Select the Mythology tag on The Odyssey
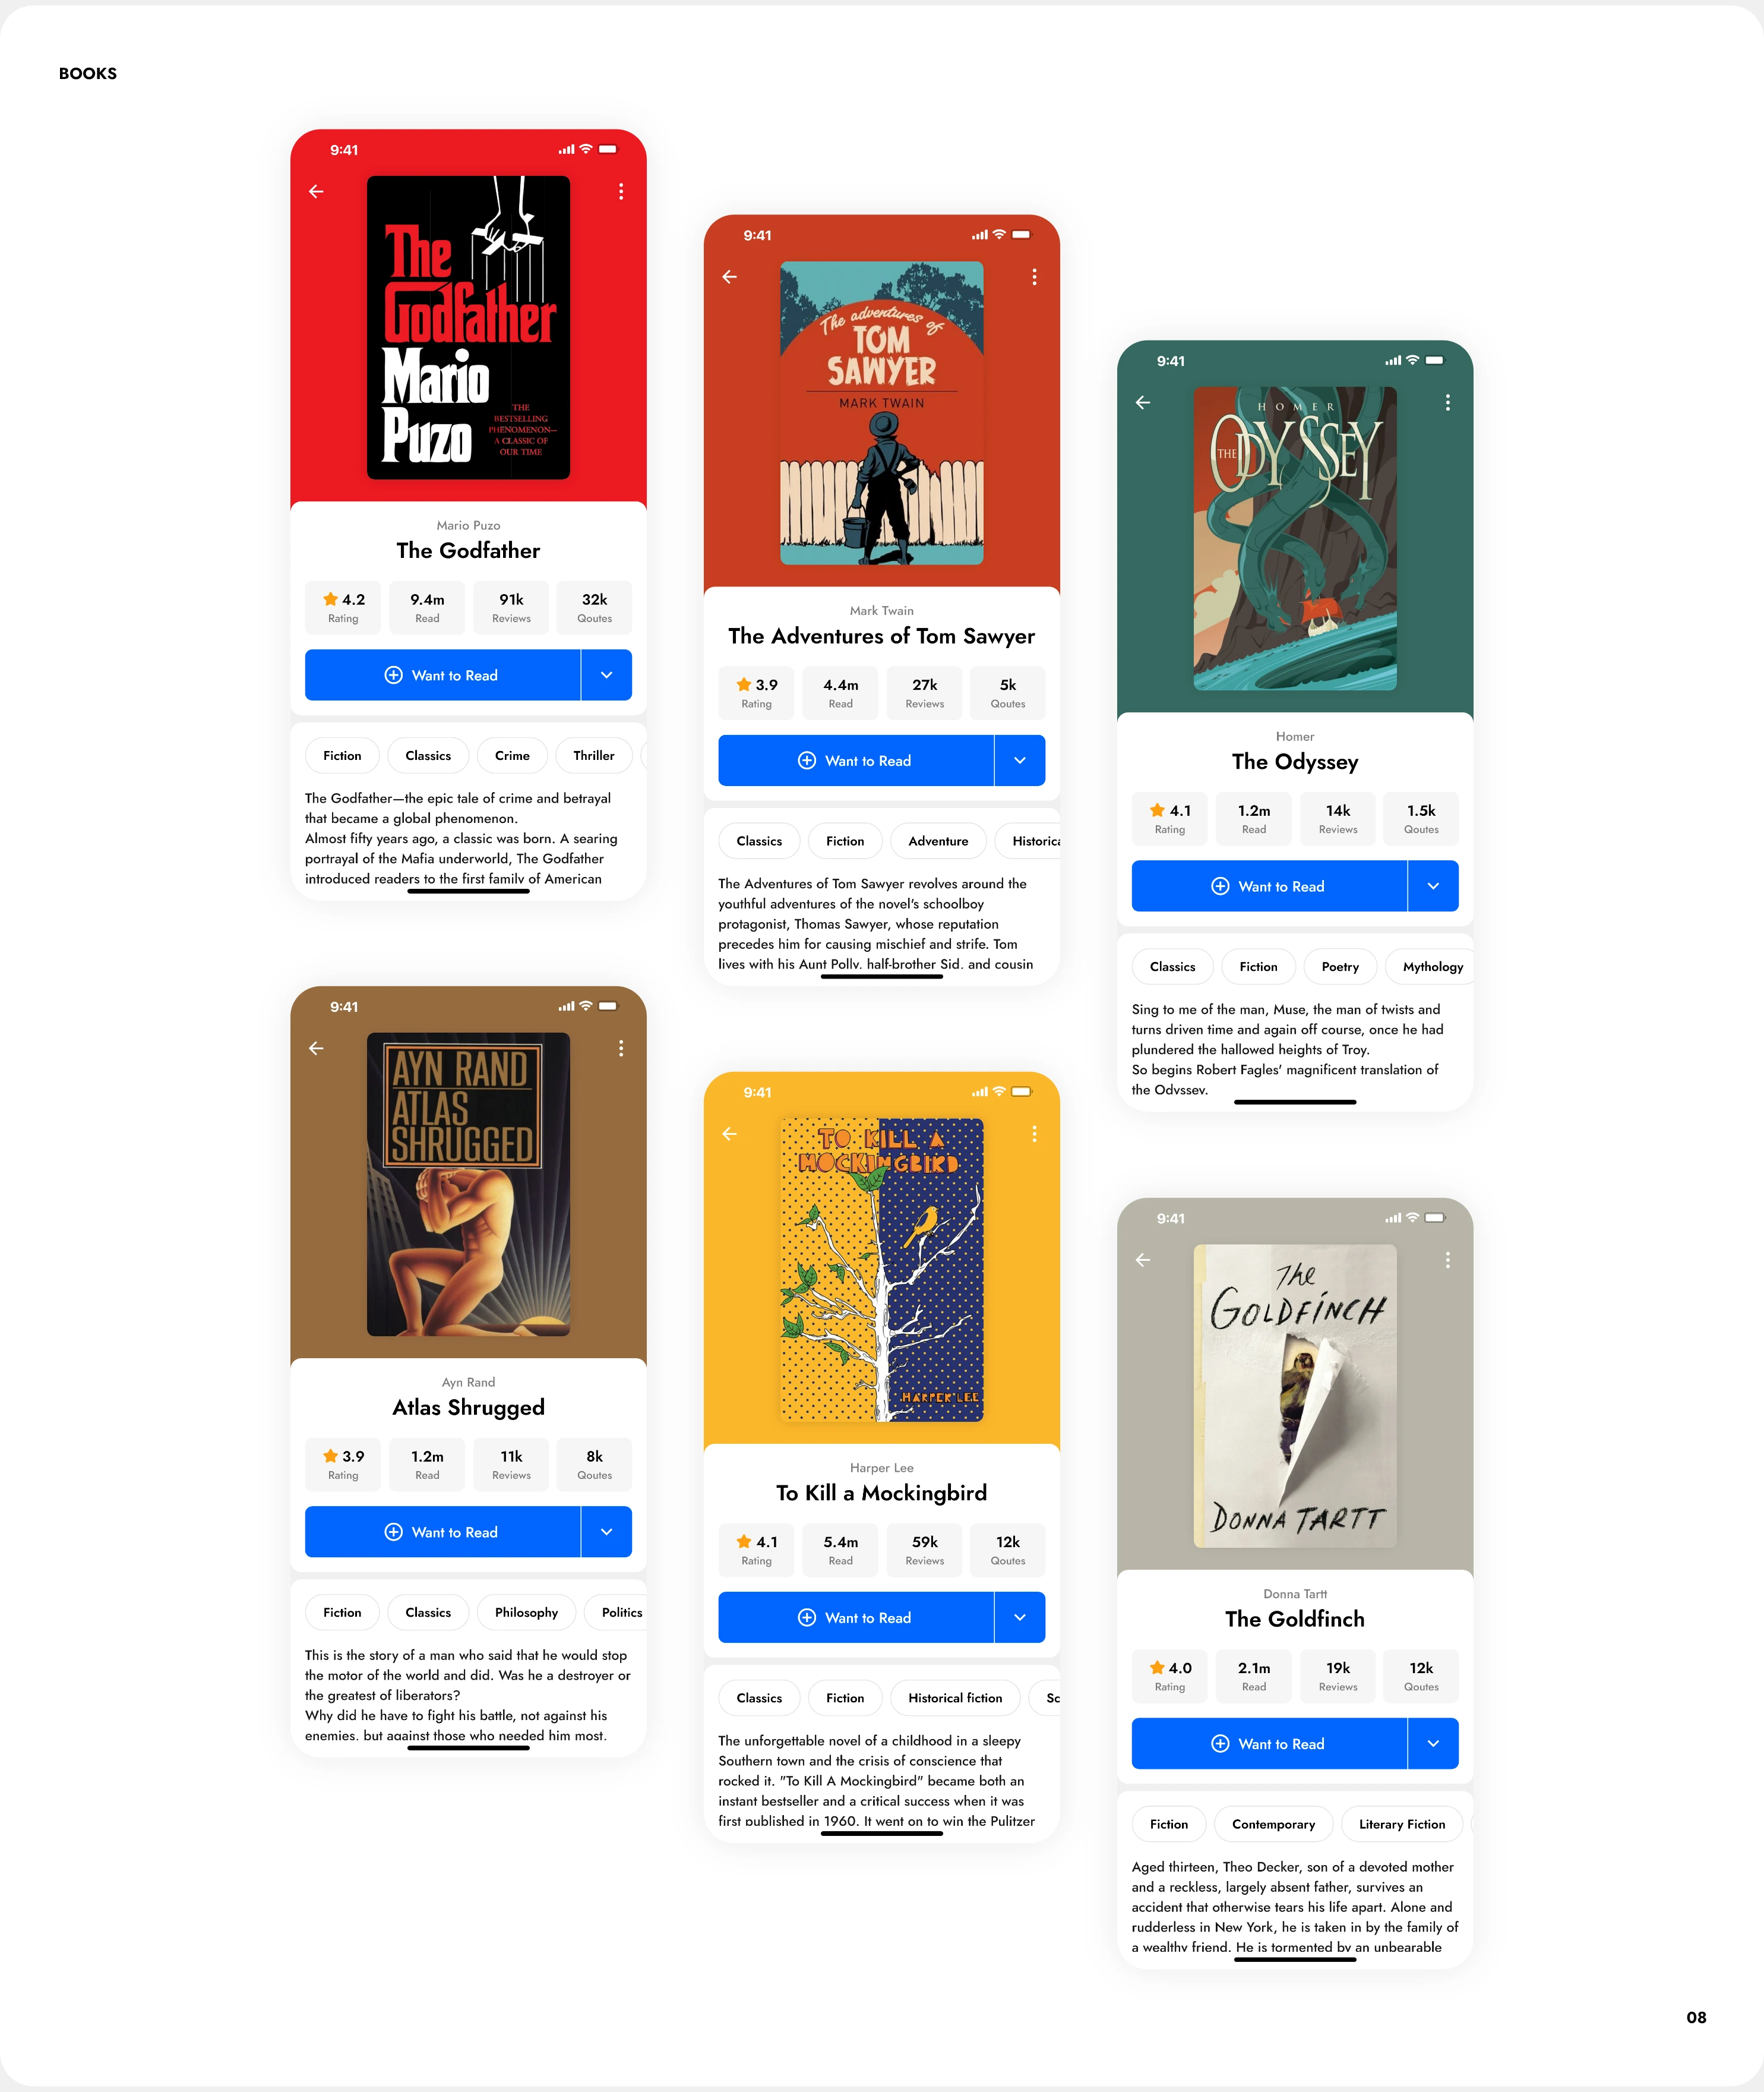This screenshot has height=2092, width=1764. tap(1432, 967)
